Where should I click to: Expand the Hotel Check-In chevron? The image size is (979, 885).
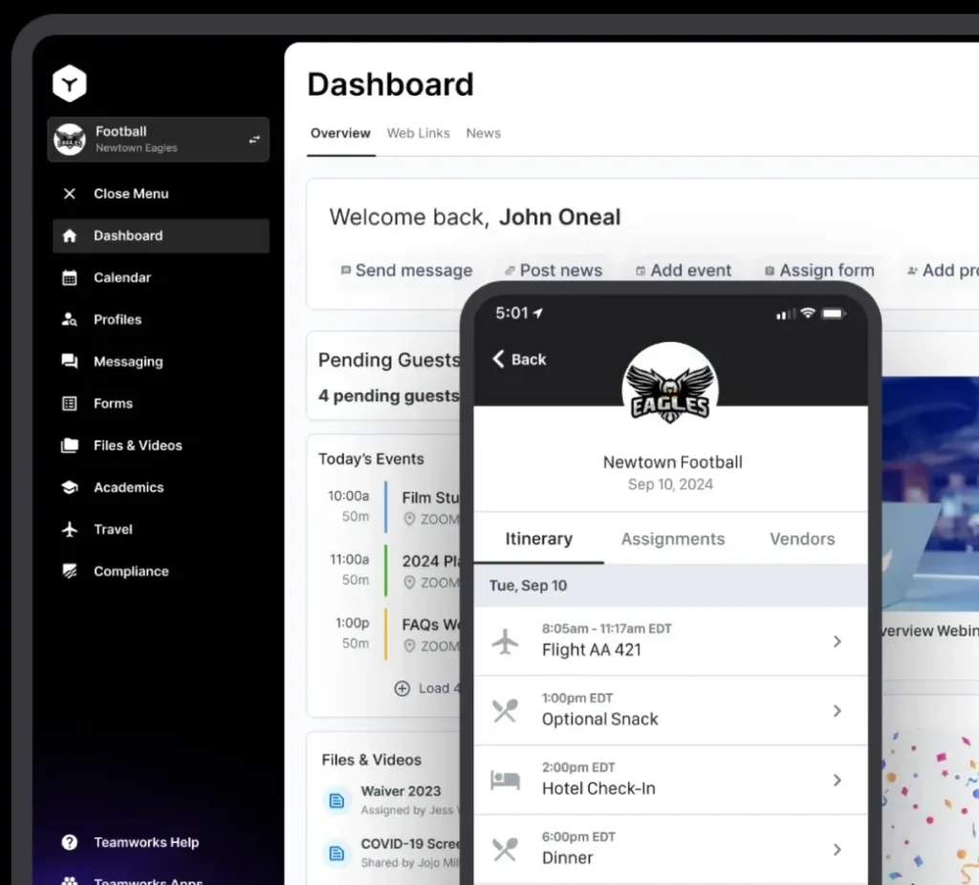838,780
